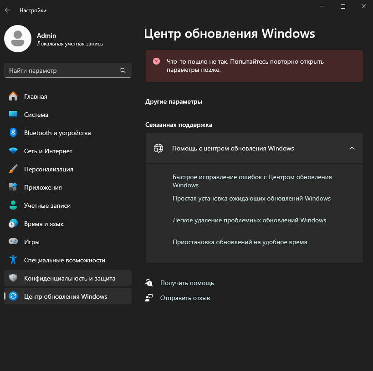Focus the Найти параметр search field
373x371 pixels.
pos(68,70)
